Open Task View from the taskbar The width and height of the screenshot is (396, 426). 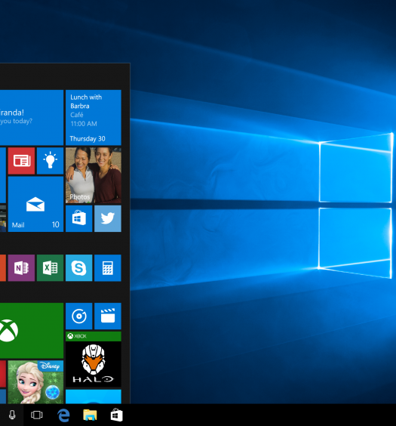37,415
